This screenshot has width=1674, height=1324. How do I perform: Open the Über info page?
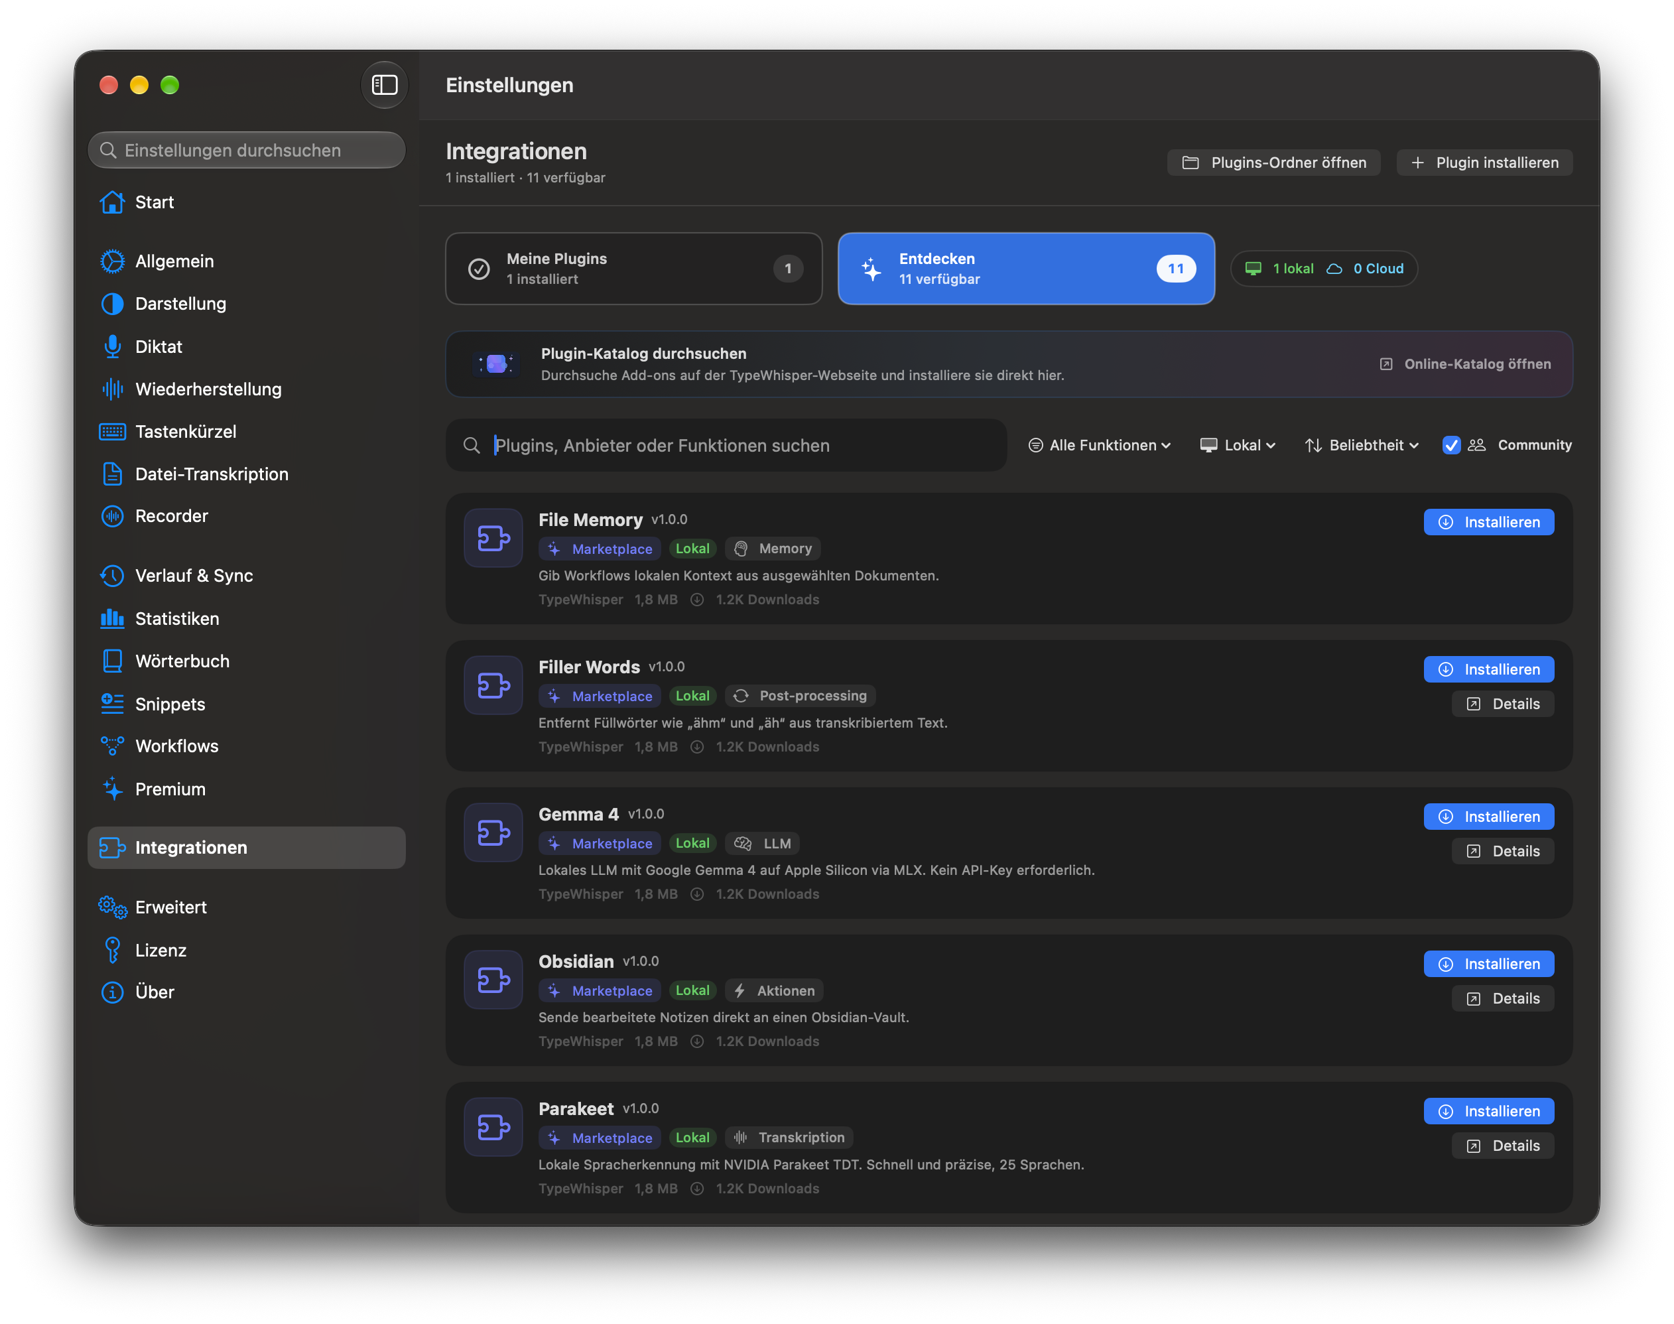click(245, 992)
